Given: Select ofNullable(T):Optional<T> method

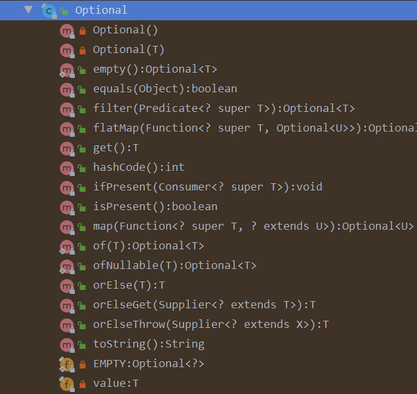Looking at the screenshot, I should 174,266.
